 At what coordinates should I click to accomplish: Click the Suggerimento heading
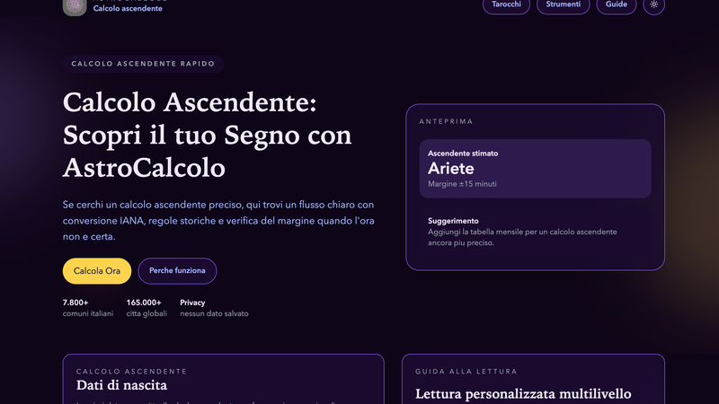pyautogui.click(x=453, y=221)
